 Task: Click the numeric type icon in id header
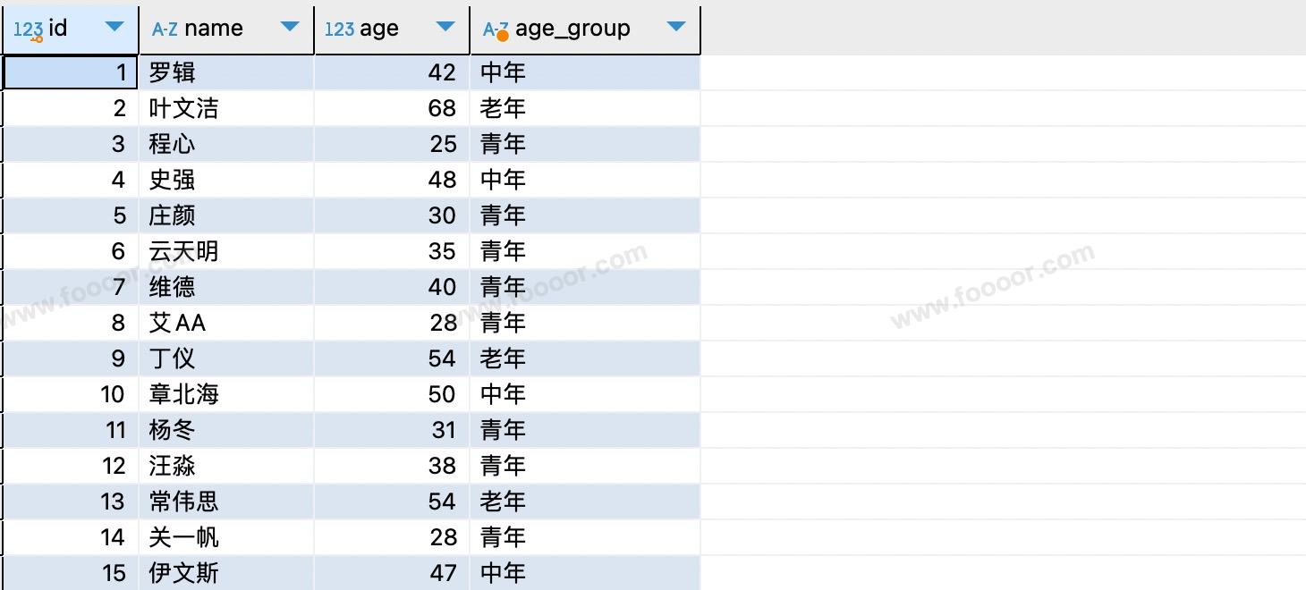pos(29,29)
